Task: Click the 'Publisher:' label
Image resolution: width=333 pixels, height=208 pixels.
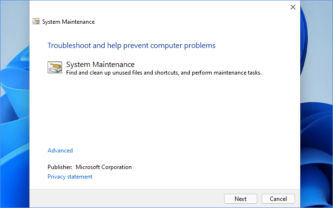Action: [60, 167]
